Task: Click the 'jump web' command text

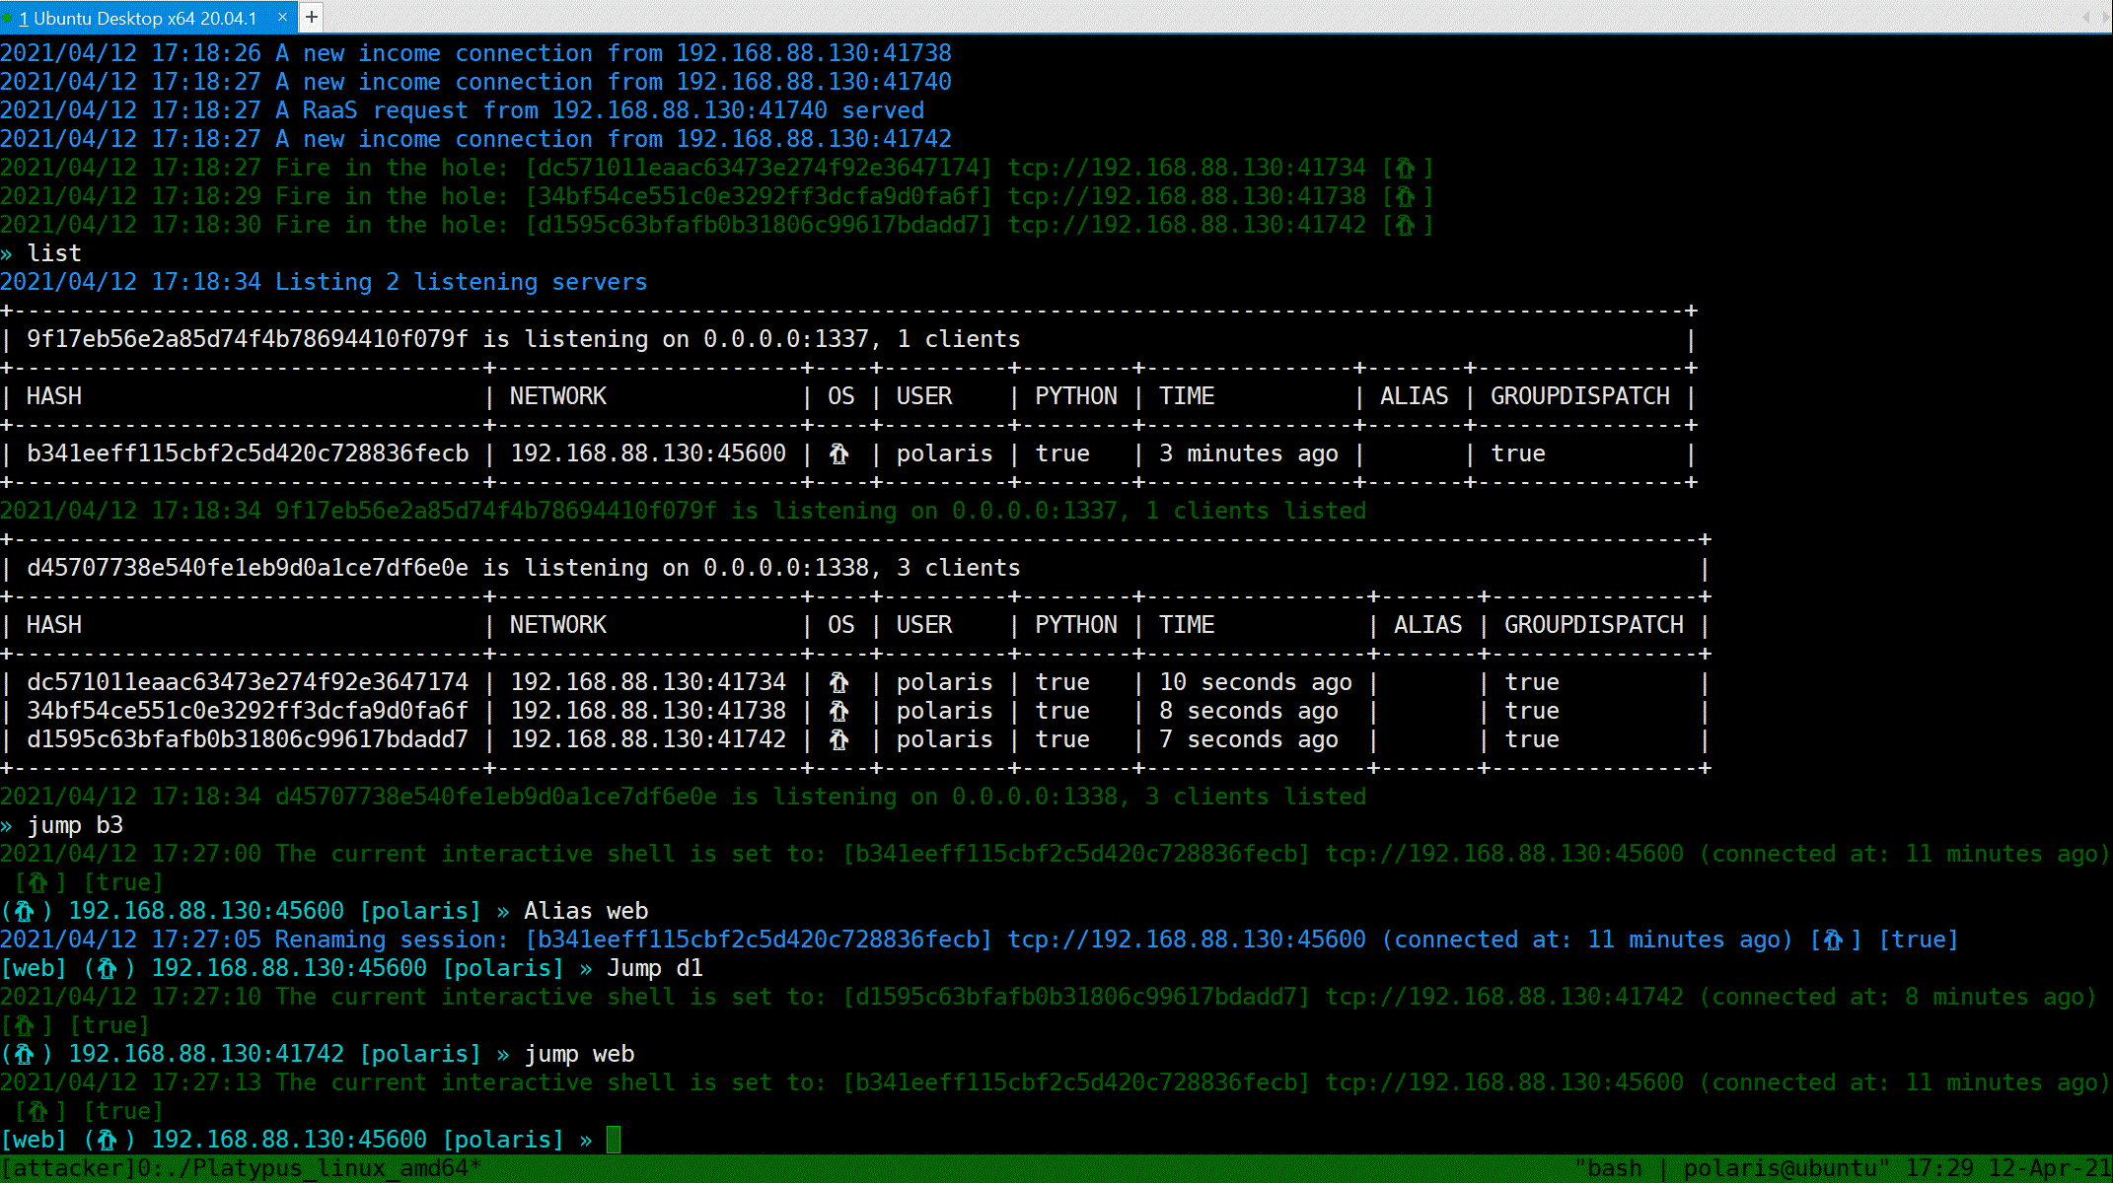Action: (x=579, y=1054)
